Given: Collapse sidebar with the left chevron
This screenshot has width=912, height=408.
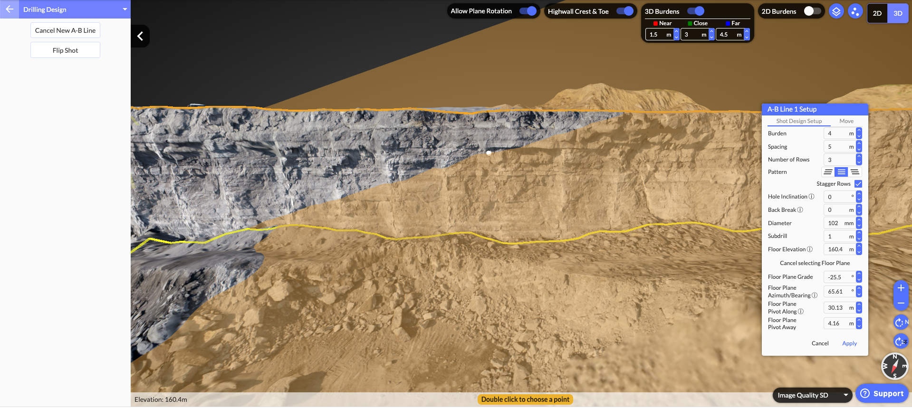Looking at the screenshot, I should point(140,36).
